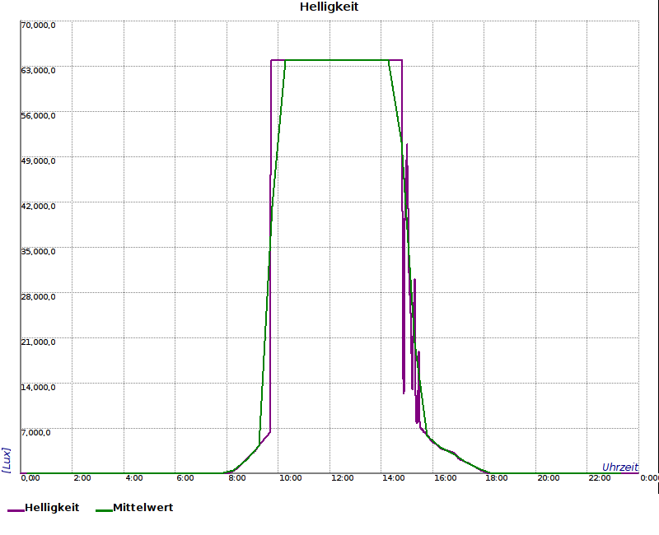Click the 2:00 tick on time axis
The width and height of the screenshot is (659, 535).
82,478
